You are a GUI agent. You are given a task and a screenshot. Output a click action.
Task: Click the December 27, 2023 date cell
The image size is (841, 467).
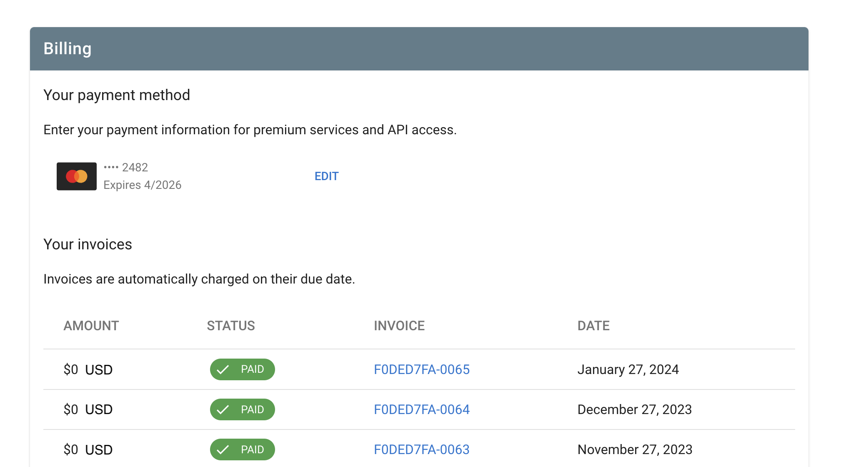634,409
